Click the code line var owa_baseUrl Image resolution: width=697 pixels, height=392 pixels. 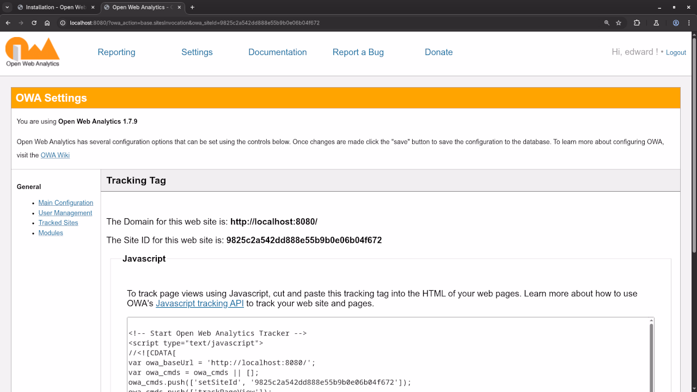[x=222, y=363]
